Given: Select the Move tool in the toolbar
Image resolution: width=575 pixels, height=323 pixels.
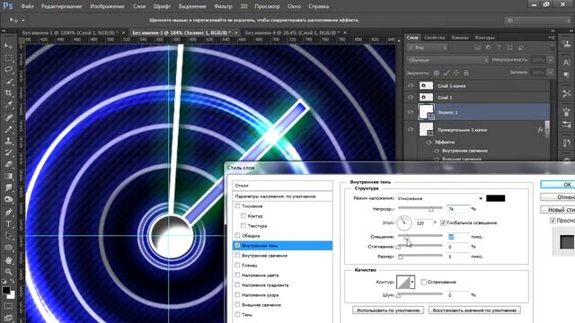Looking at the screenshot, I should (9, 46).
